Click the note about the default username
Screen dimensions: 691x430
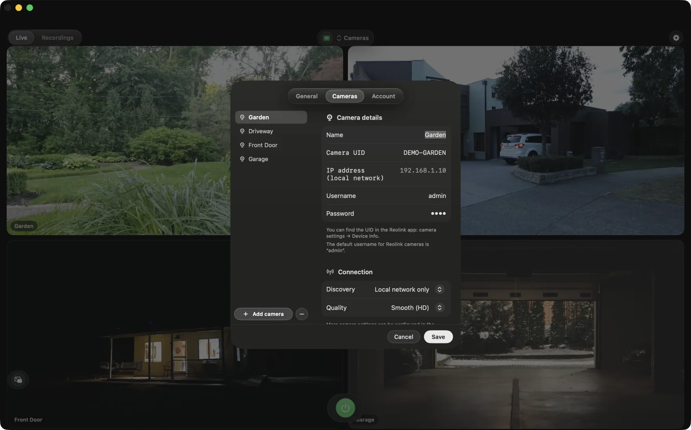(x=378, y=247)
